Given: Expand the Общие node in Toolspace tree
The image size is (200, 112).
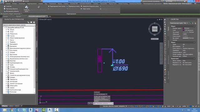Looking at the screenshot, I should 6,30.
